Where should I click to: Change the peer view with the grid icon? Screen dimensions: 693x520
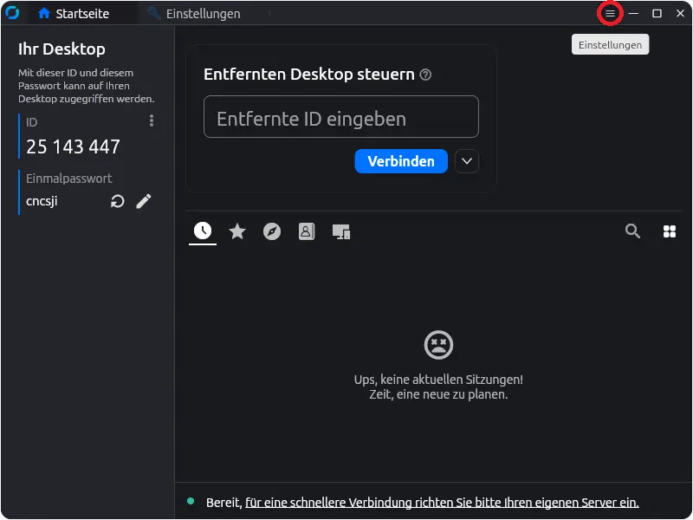point(669,231)
